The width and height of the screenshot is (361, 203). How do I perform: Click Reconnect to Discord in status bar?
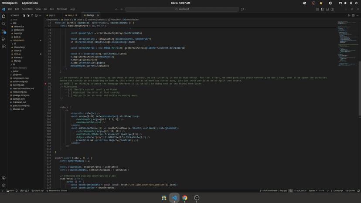click(x=57, y=190)
